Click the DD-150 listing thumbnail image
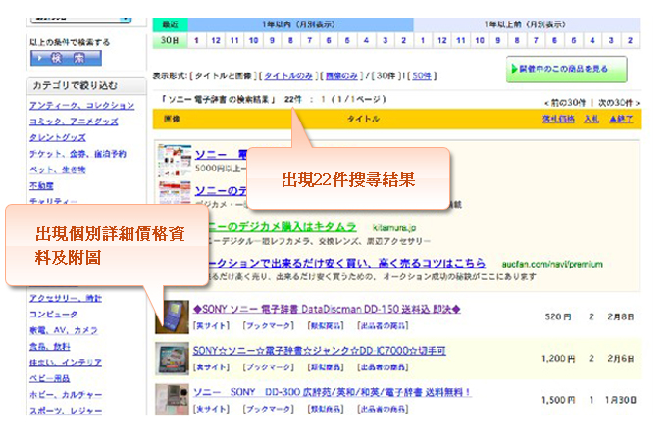 coord(172,316)
